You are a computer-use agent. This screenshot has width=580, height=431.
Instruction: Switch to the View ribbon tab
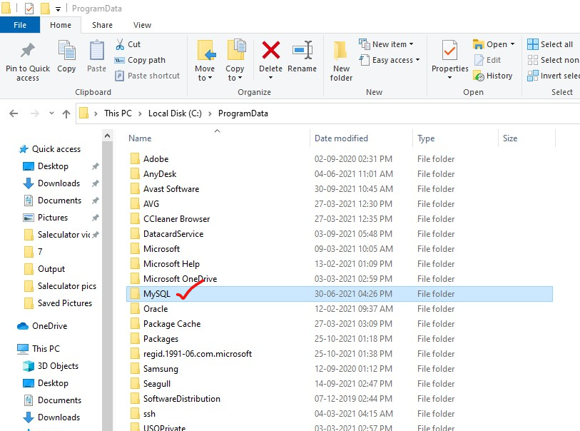(143, 25)
